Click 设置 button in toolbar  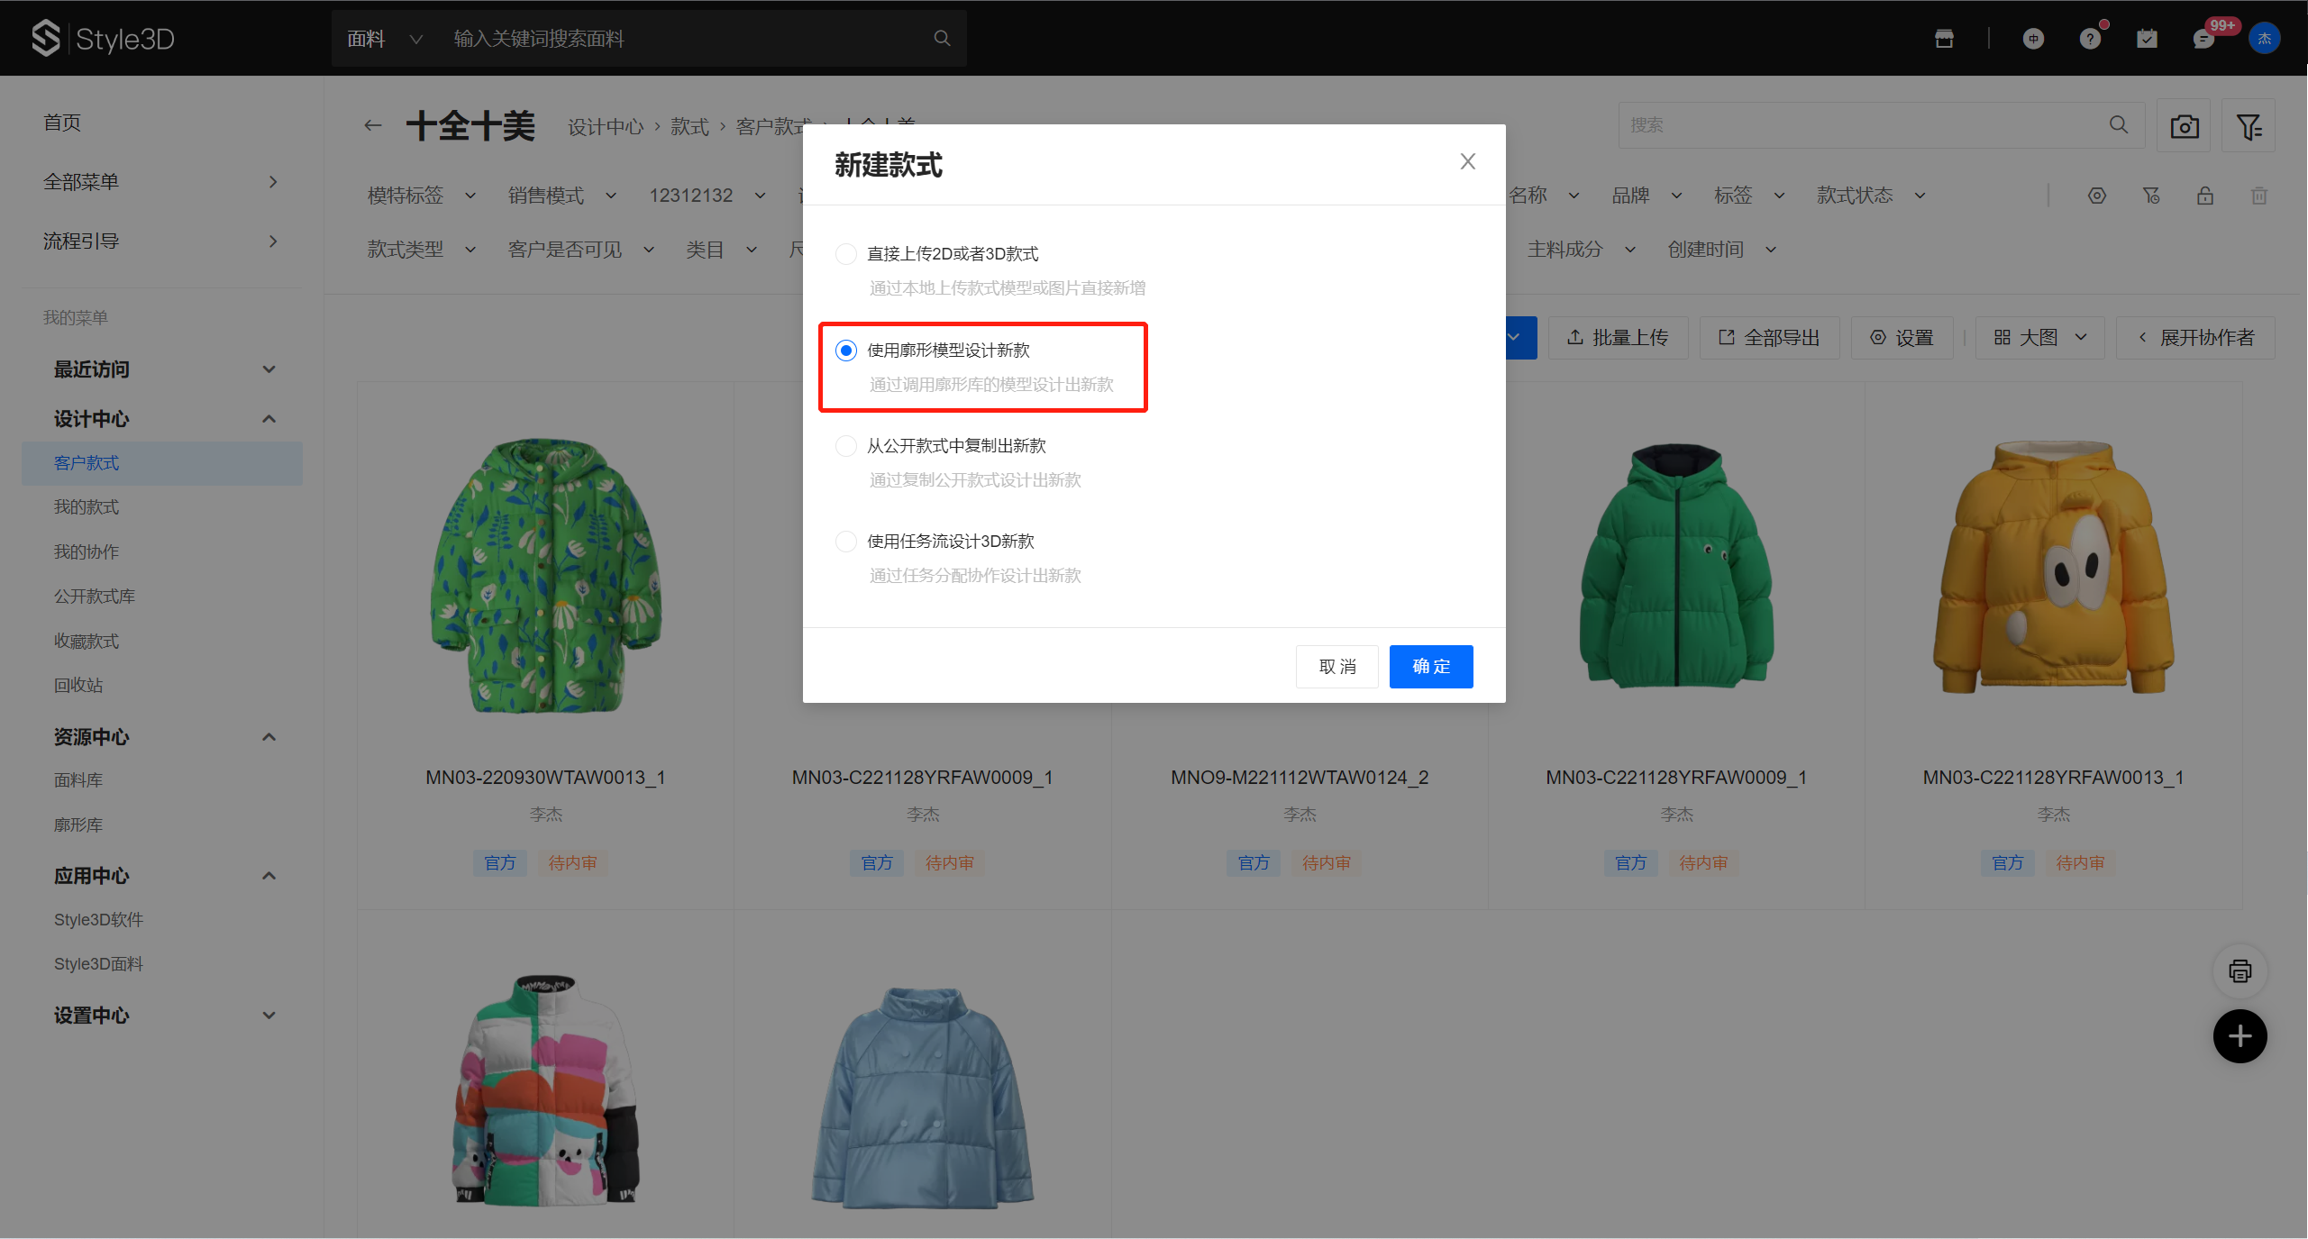click(1902, 338)
